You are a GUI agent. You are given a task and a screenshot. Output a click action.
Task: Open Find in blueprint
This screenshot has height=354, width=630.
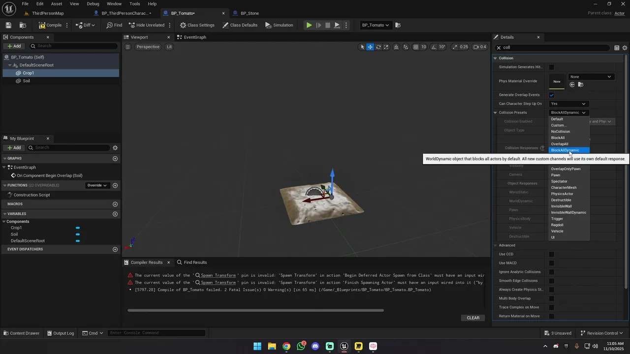[114, 25]
